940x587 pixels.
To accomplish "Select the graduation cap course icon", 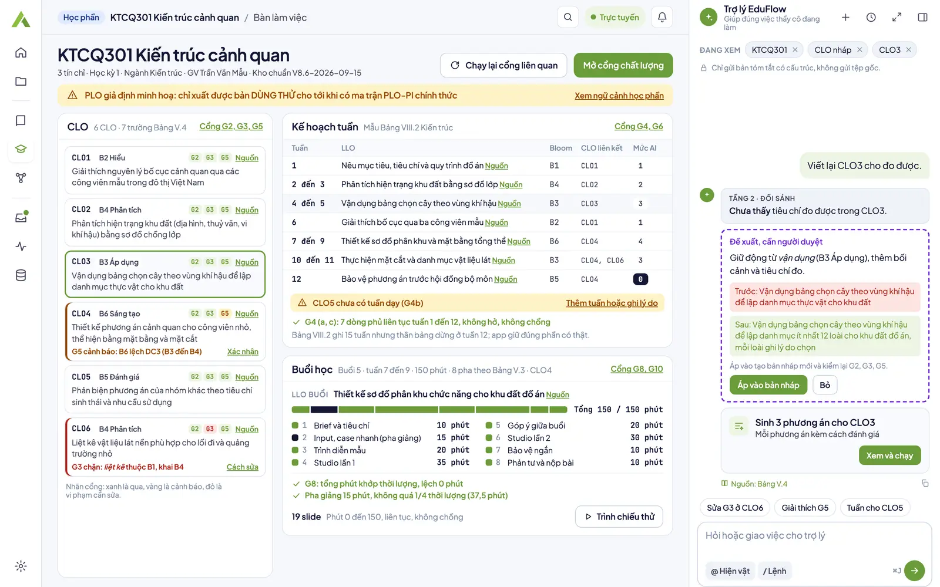I will (21, 149).
